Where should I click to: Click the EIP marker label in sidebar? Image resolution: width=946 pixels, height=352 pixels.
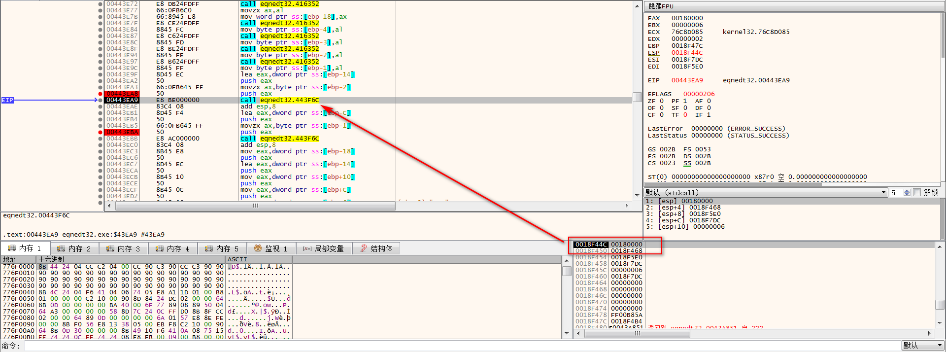coord(7,100)
